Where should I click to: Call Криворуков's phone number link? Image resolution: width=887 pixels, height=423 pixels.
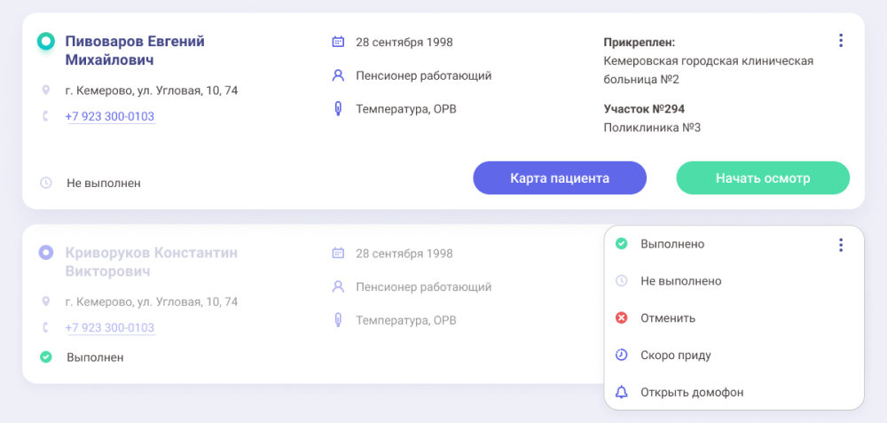110,328
